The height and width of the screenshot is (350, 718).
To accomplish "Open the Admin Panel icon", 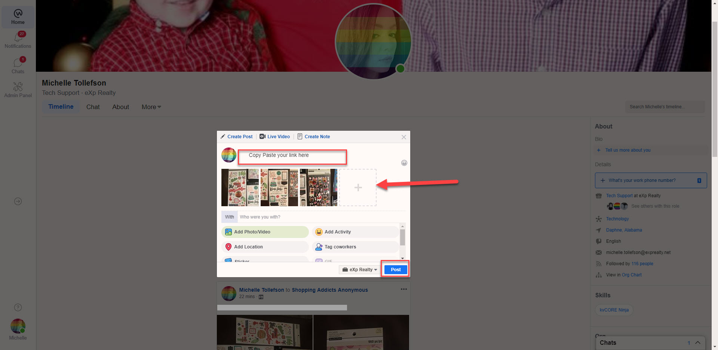I will click(x=18, y=90).
